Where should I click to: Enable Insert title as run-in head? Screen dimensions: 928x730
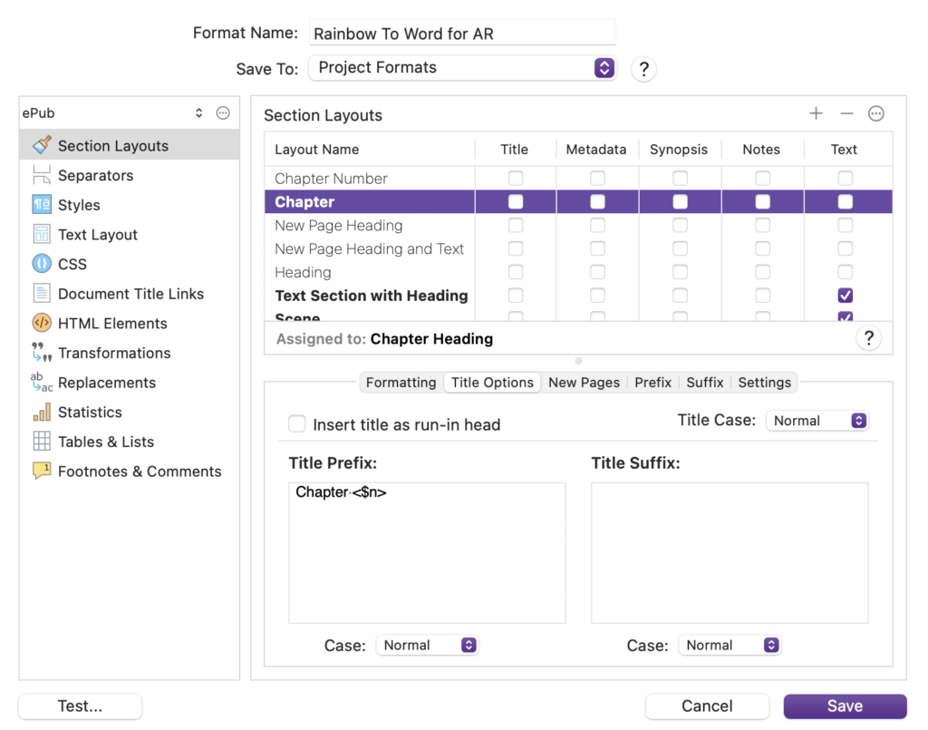click(296, 424)
